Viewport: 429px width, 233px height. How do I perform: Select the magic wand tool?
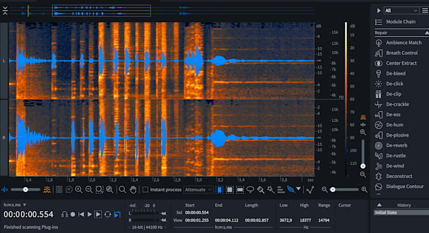(x=271, y=190)
